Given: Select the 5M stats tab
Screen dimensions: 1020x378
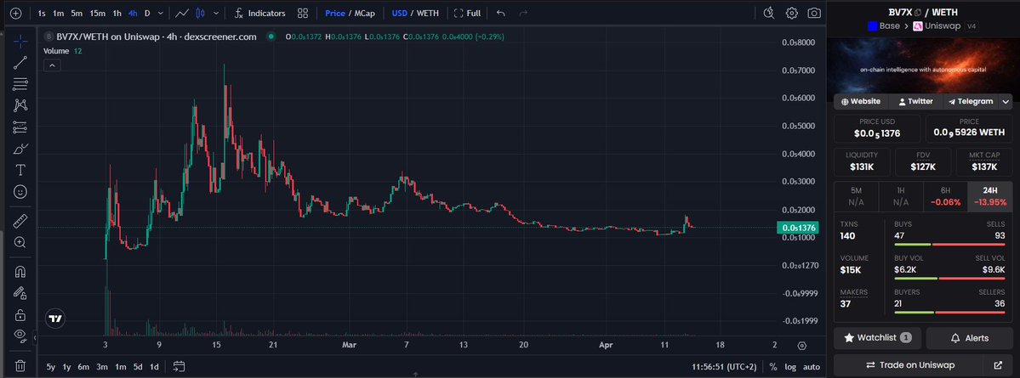Looking at the screenshot, I should tap(856, 197).
